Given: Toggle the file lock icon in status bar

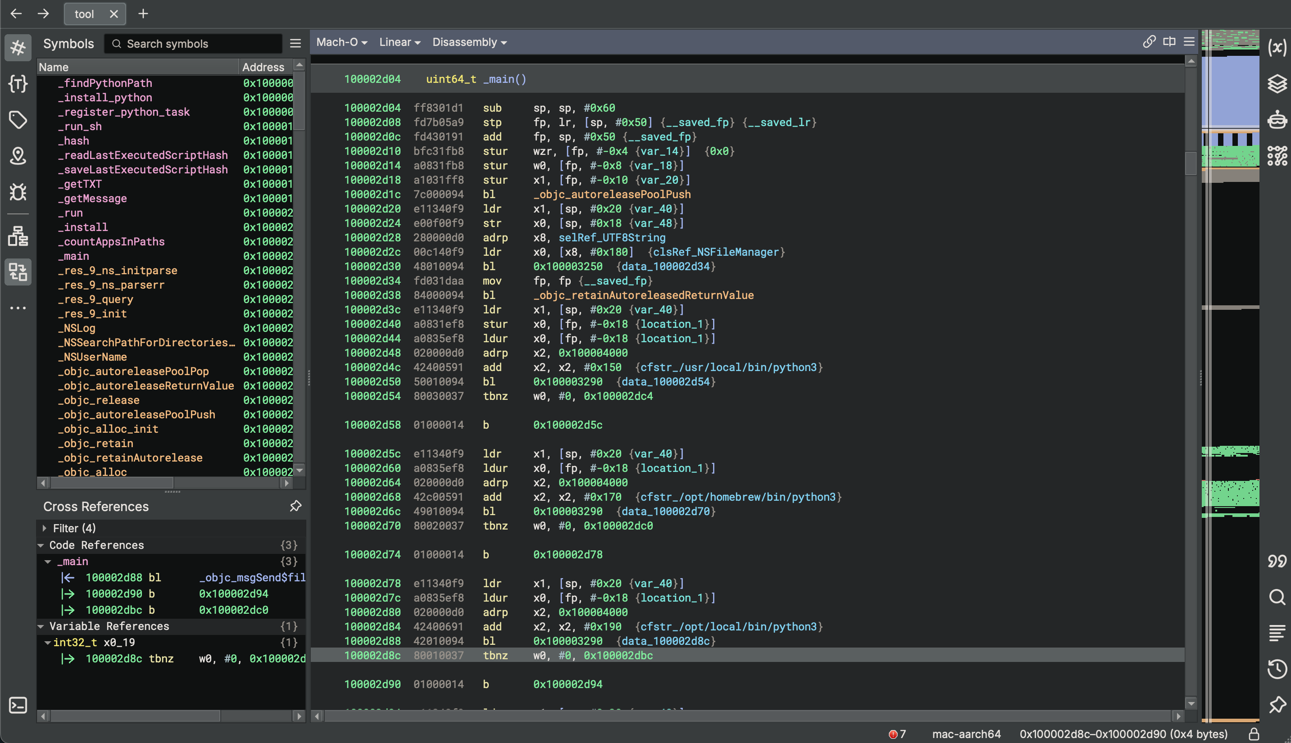Looking at the screenshot, I should [x=1254, y=734].
